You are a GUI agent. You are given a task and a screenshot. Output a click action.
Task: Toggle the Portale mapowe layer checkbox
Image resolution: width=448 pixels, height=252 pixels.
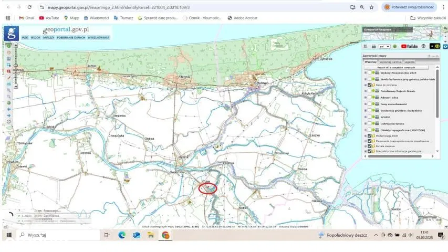pyautogui.click(x=370, y=146)
